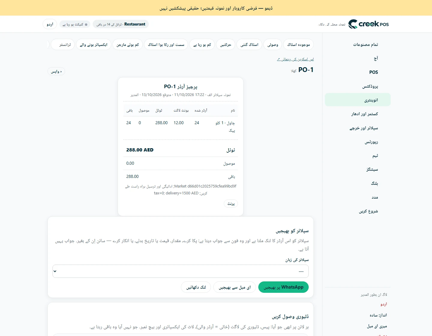432x336 pixels.
Task: Select 'انوینٹری' in the sidebar
Action: point(358,100)
